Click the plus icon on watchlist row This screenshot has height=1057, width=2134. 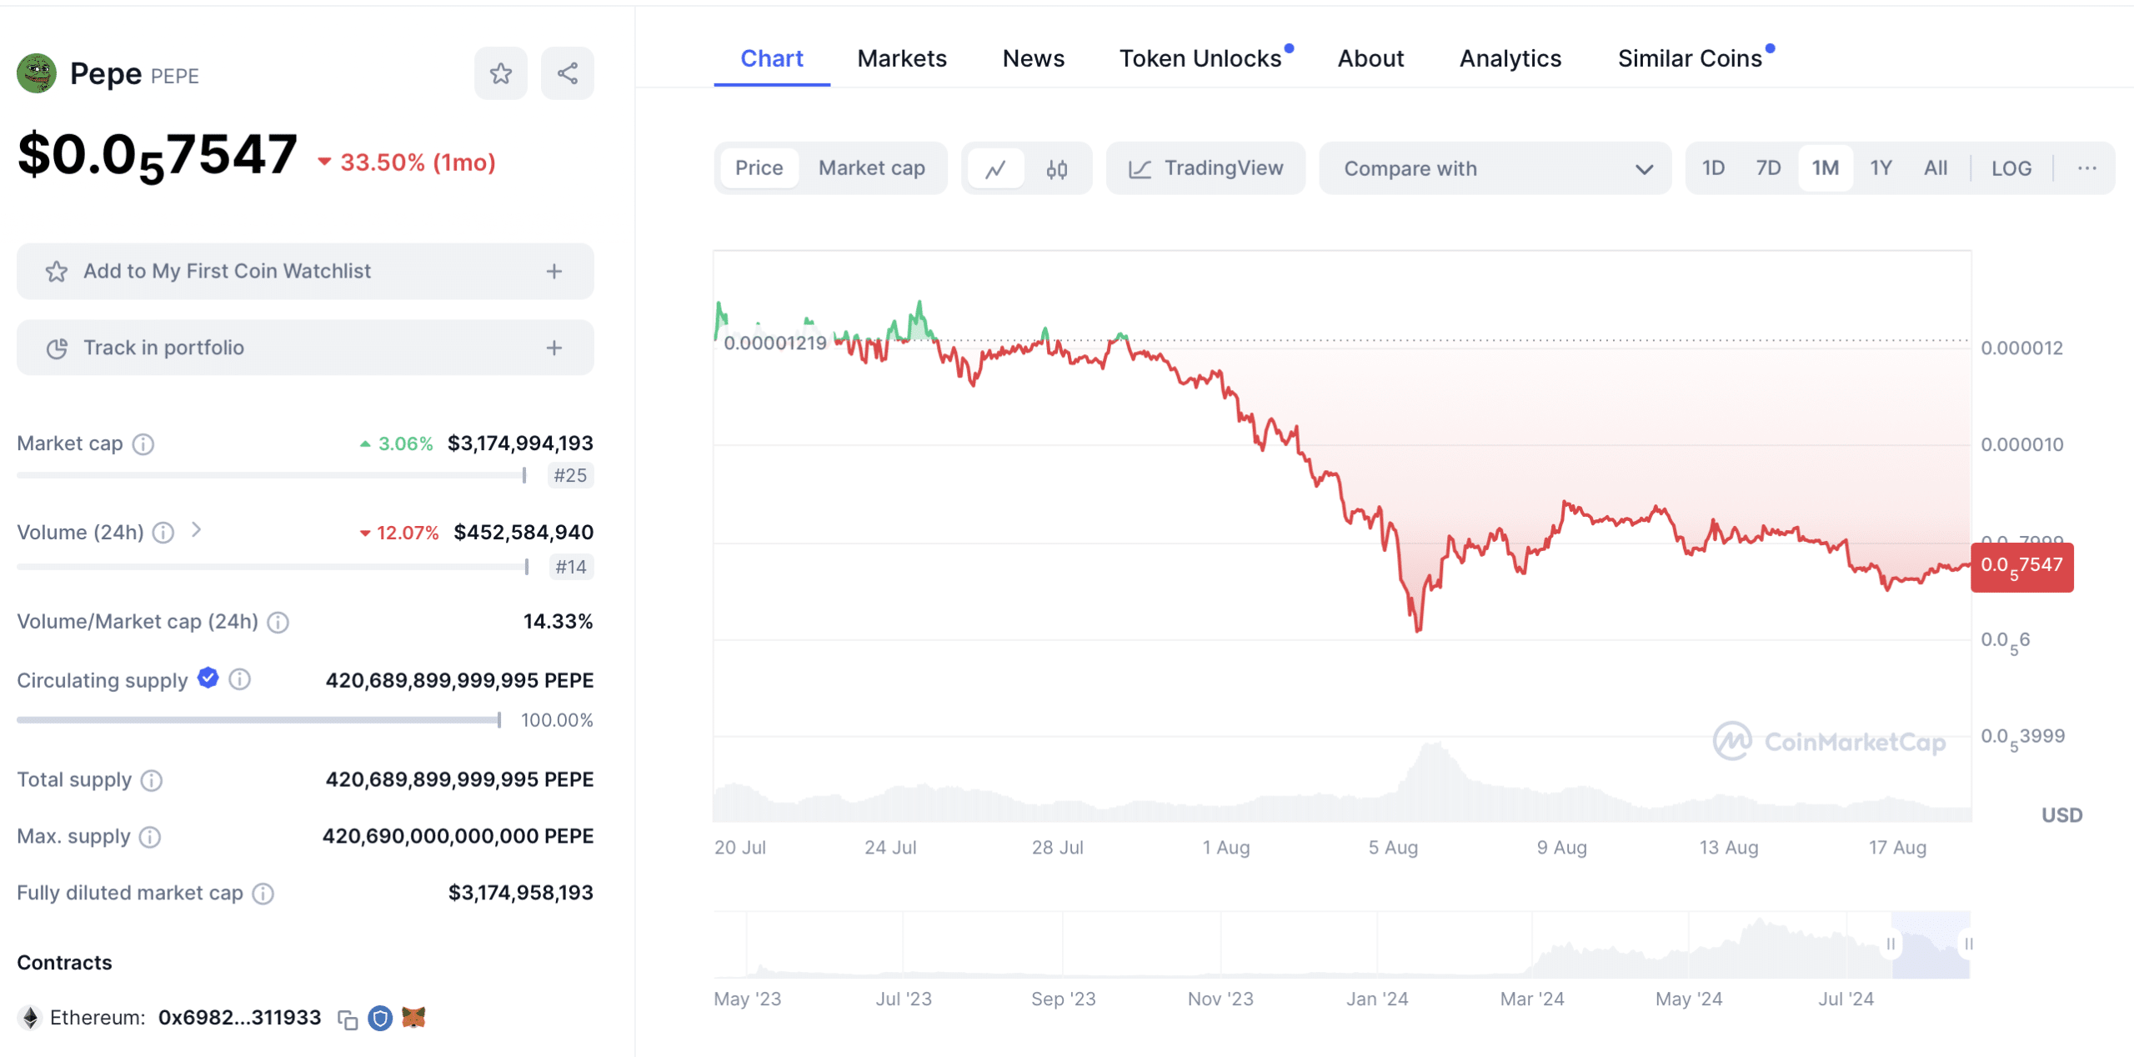point(554,272)
